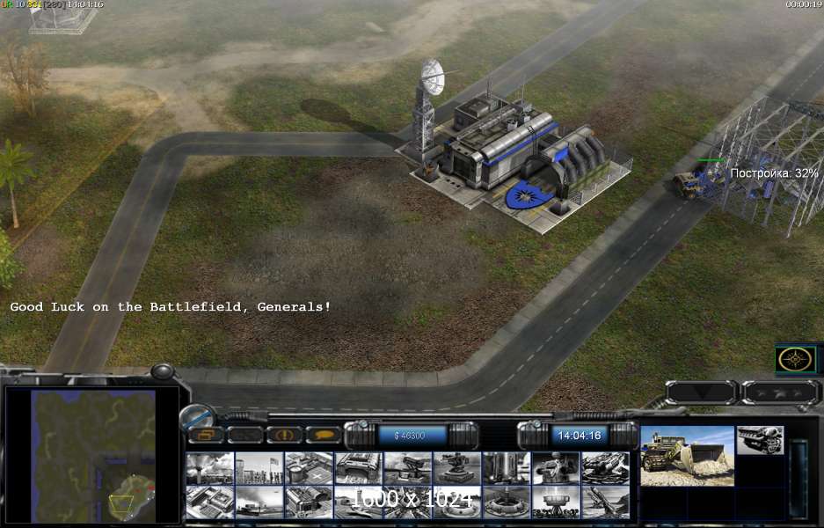Place a beacon with the exclamation button

coord(284,435)
